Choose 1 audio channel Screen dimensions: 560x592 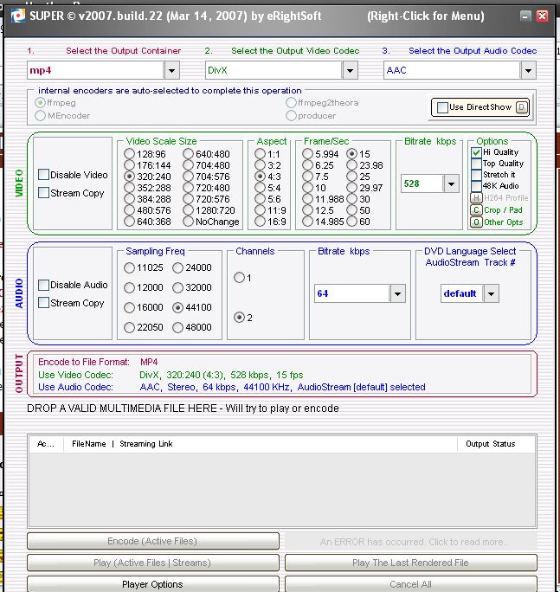[239, 278]
